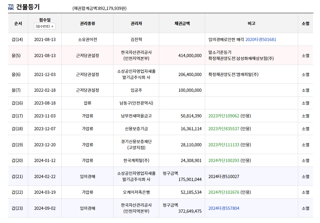Open case link 2020타경501681
Image resolution: width=320 pixels, height=223 pixels.
coord(261,39)
